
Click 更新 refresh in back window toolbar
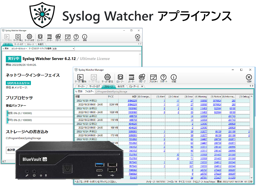coord(6,49)
